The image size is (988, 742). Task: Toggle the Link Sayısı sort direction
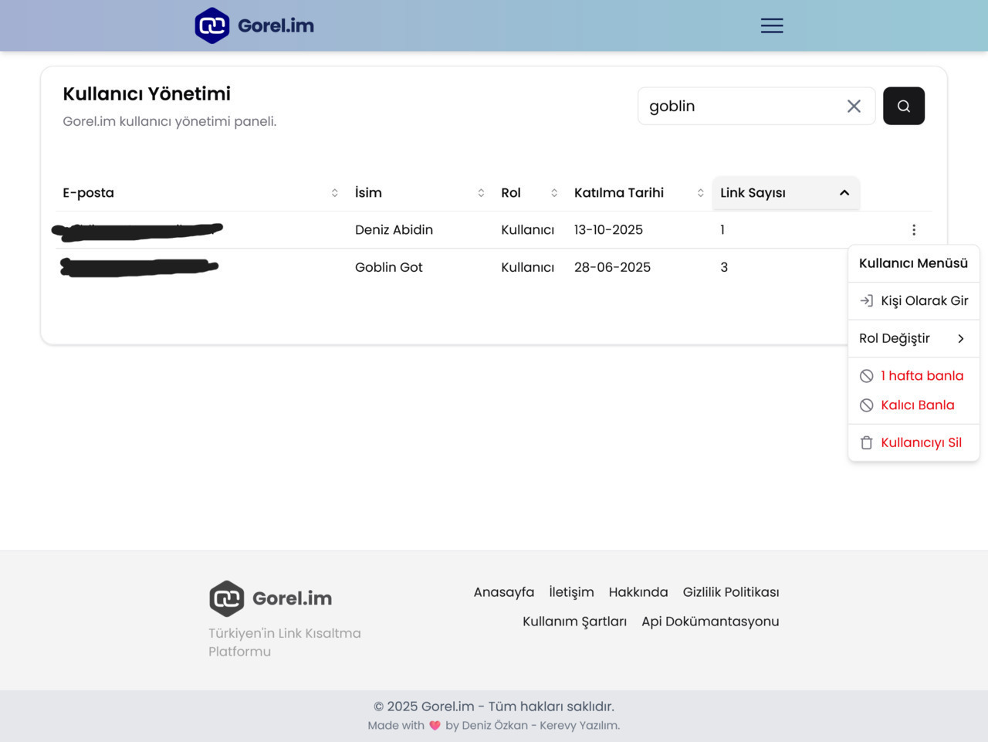[x=844, y=192]
